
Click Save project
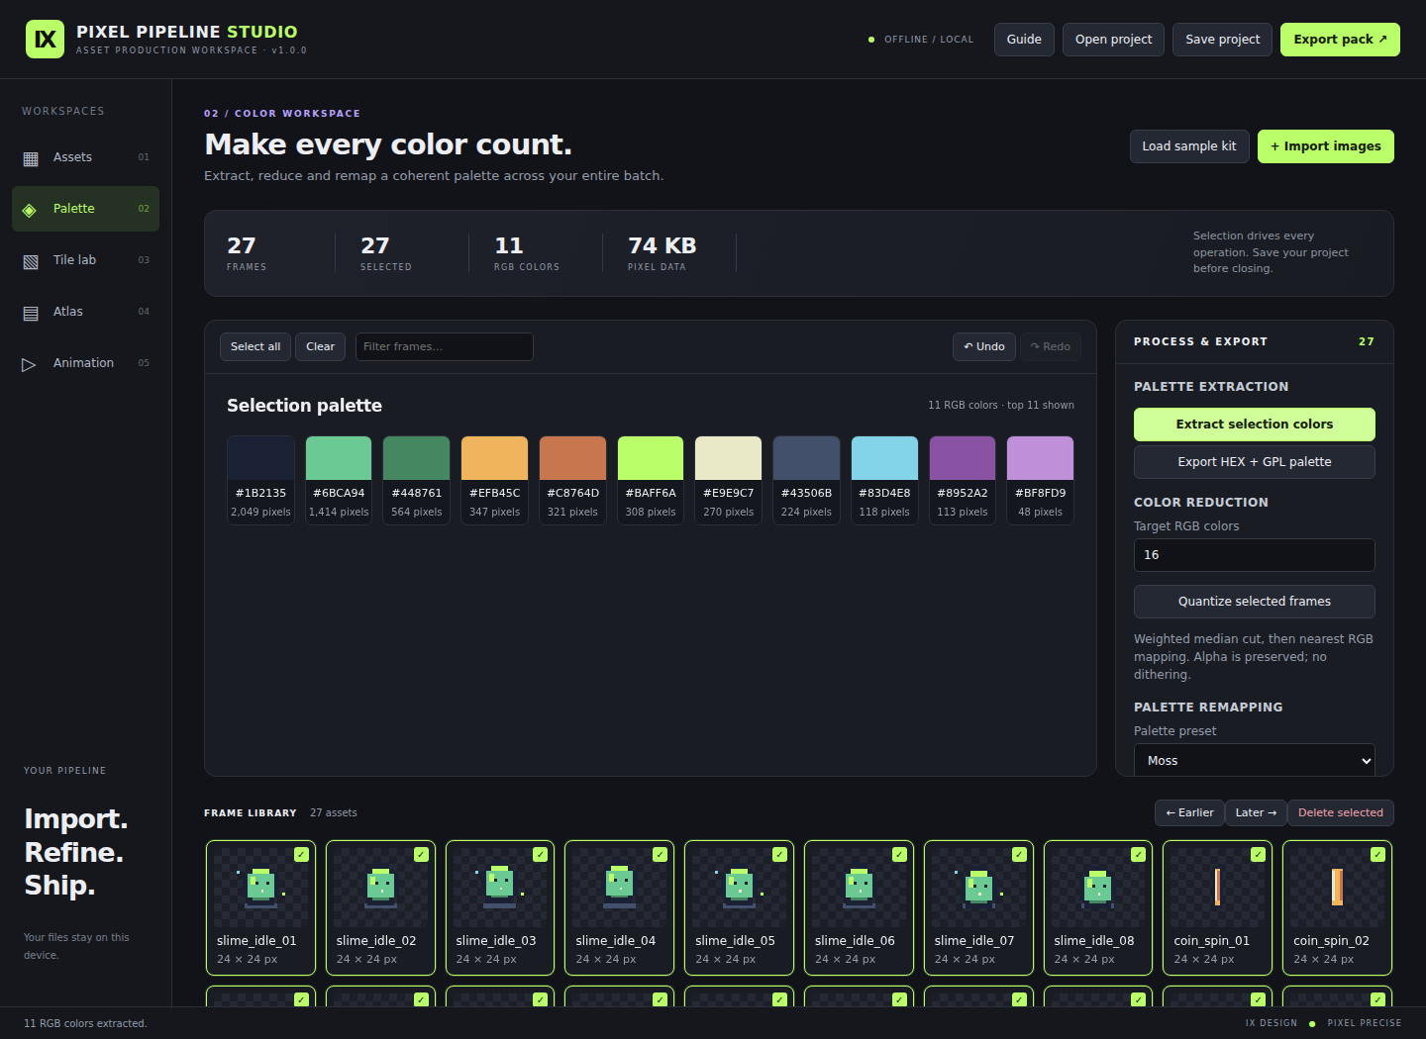(x=1222, y=40)
